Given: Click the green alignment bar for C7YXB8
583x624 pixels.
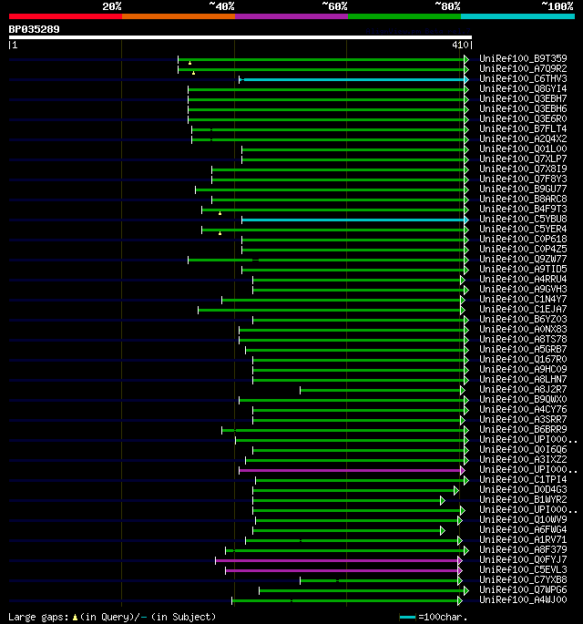Looking at the screenshot, I should [x=379, y=580].
